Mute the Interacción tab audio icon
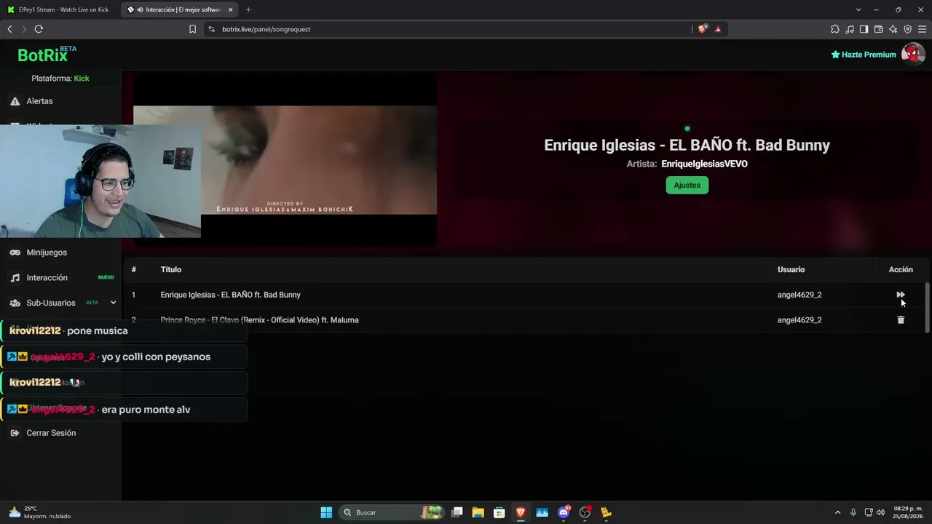Viewport: 932px width, 524px height. click(x=140, y=9)
